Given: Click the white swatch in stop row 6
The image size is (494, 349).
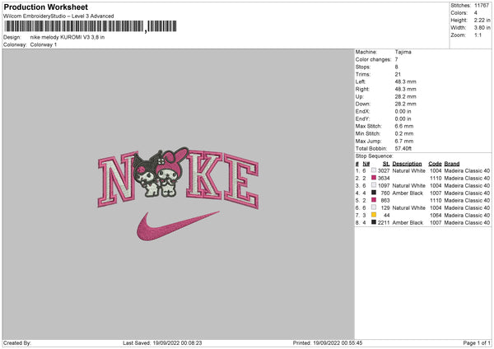Looking at the screenshot, I should 374,207.
